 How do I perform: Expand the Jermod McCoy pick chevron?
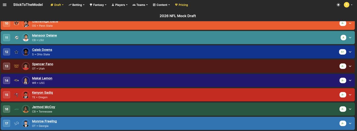tap(350, 109)
